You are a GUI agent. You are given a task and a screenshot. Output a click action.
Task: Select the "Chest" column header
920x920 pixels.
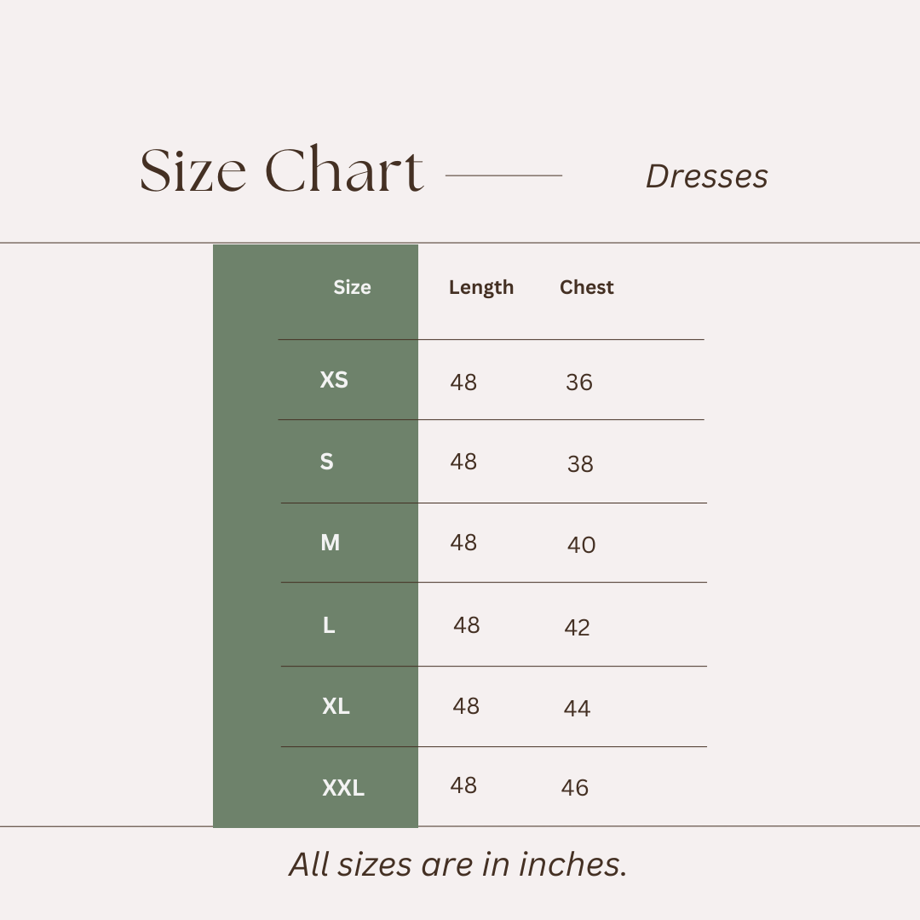coord(586,287)
